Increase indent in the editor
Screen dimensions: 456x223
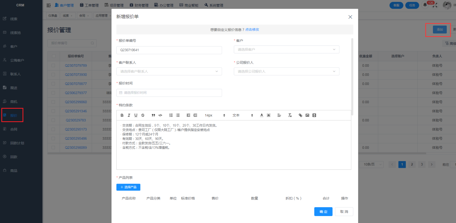(x=195, y=115)
